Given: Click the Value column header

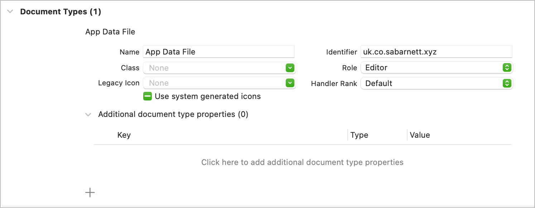Looking at the screenshot, I should 420,135.
